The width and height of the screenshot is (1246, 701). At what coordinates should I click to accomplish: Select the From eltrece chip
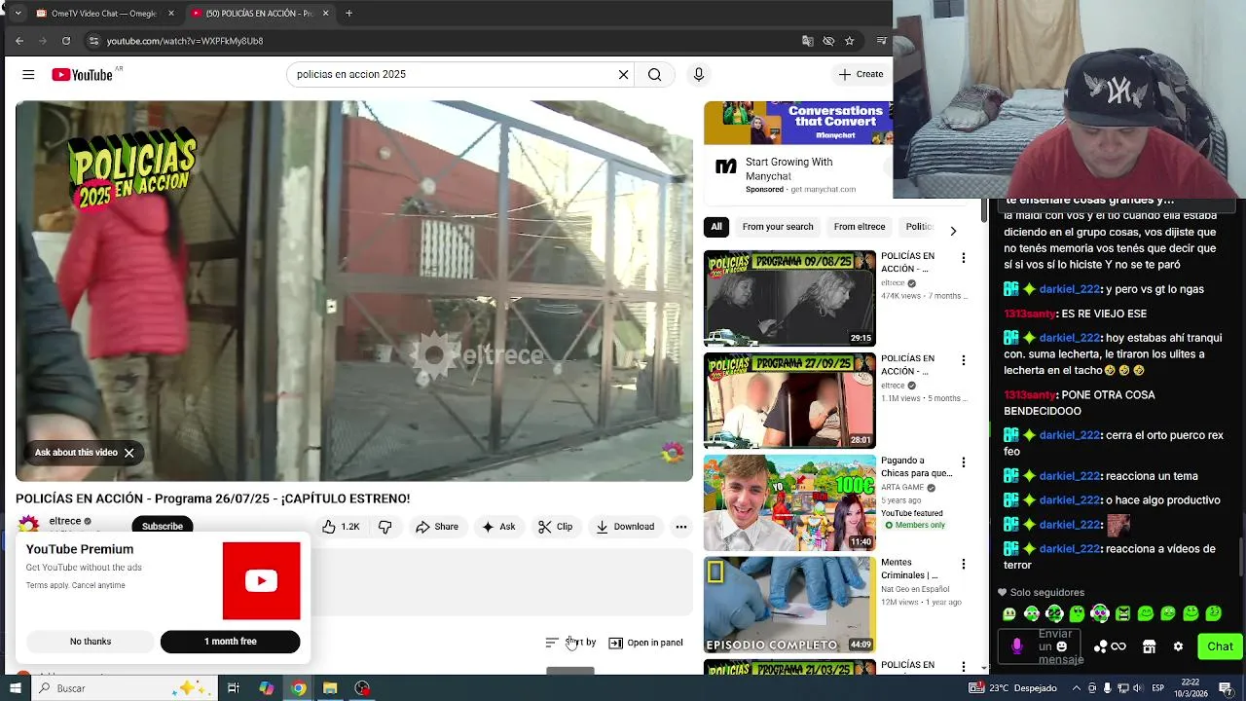(x=860, y=227)
